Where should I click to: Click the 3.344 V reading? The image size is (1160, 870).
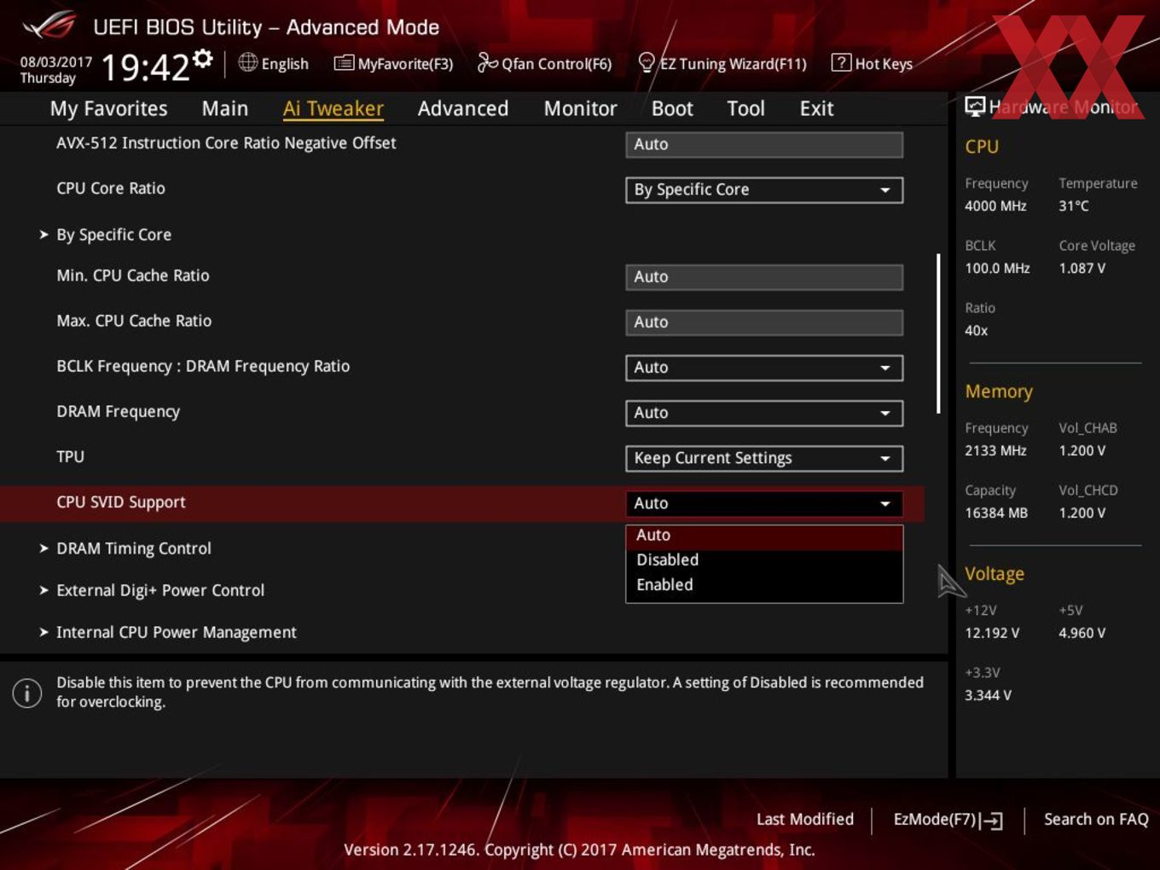tap(988, 695)
